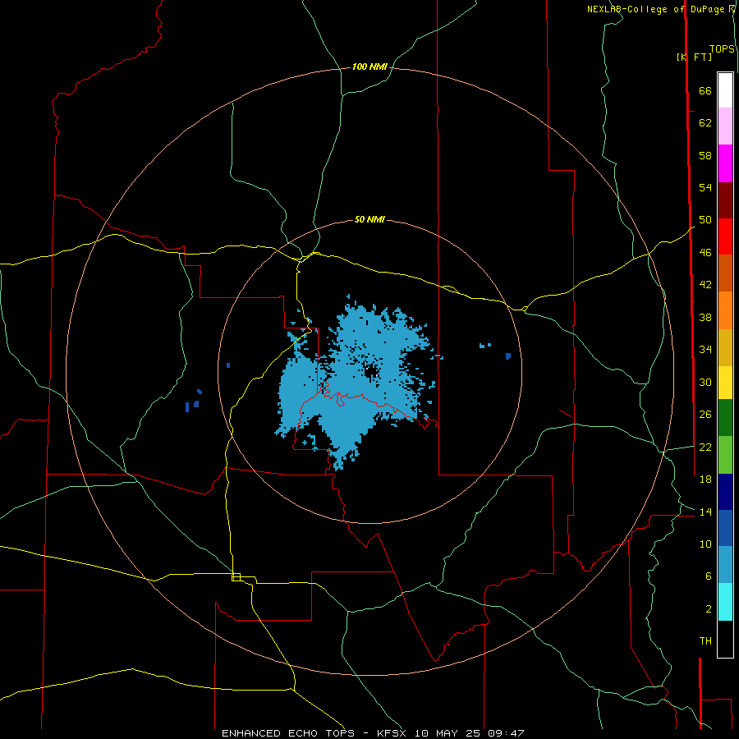
Task: Click the white swatch in the tops legend
Action: [725, 90]
